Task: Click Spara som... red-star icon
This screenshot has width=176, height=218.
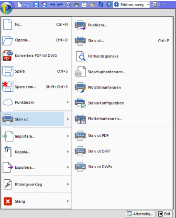Action: (x=8, y=87)
